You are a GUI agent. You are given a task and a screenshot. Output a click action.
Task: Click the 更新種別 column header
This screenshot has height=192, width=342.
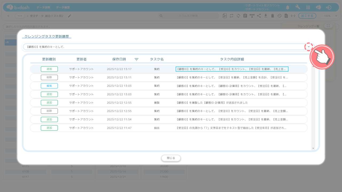[x=49, y=59]
